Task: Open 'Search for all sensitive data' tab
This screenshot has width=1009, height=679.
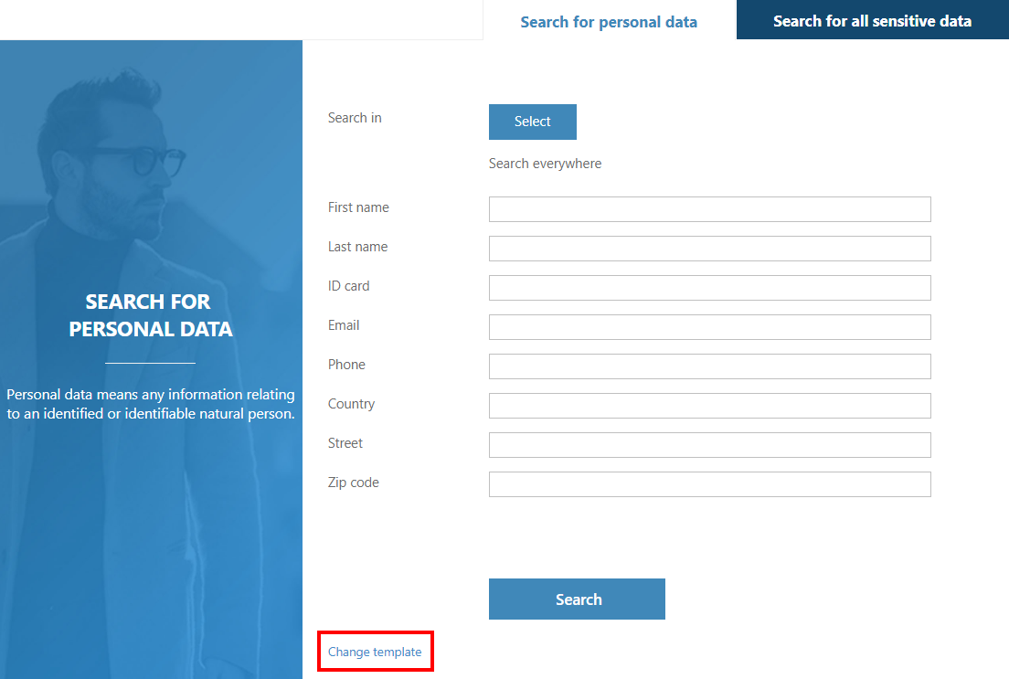Action: tap(872, 21)
